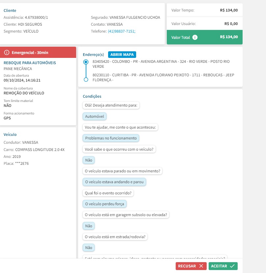Select the destination address marker for Curitiba
266x273 pixels.
coord(86,80)
